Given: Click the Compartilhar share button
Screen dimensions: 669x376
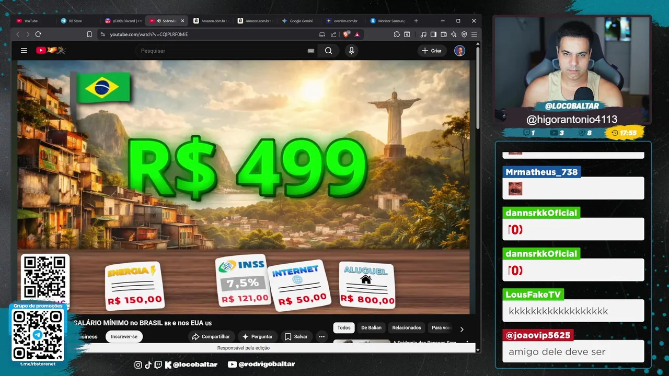Looking at the screenshot, I should 211,336.
